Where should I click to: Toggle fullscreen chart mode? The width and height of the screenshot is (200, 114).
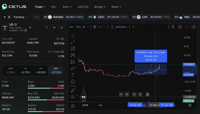point(187,27)
